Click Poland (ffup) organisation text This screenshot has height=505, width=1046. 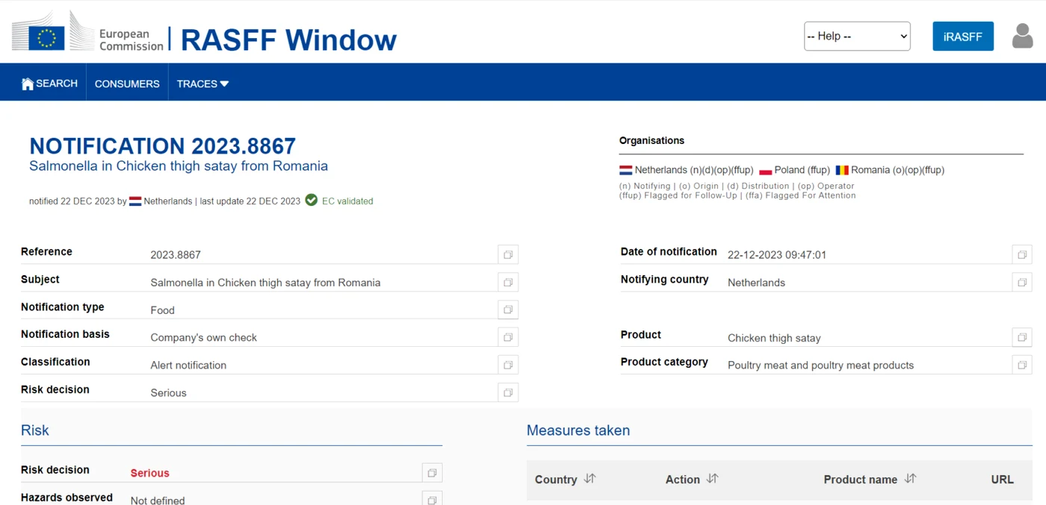[x=802, y=170]
